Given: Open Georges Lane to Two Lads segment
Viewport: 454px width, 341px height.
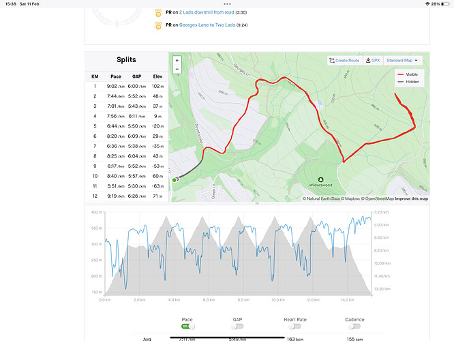Looking at the screenshot, I should pyautogui.click(x=210, y=25).
